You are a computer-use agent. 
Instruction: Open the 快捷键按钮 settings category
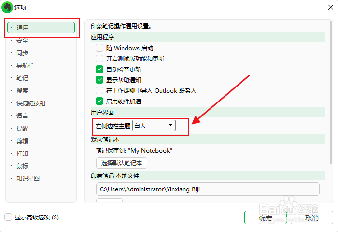(x=31, y=103)
